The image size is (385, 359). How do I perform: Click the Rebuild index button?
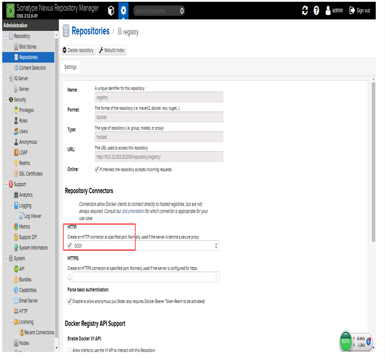[x=112, y=50]
